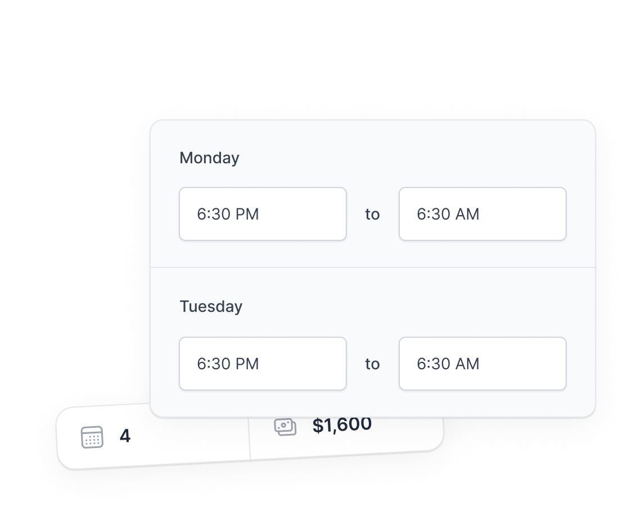
Task: Click the bottom padding below Tuesday's time fields
Action: click(373, 403)
